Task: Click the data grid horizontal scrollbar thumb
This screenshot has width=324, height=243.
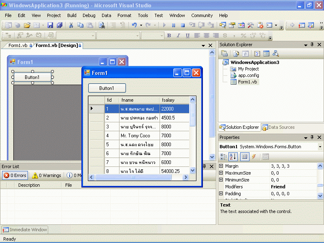Action: [x=133, y=177]
